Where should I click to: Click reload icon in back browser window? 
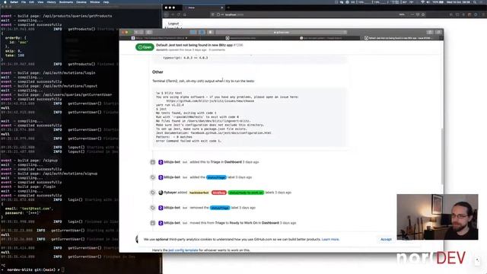[x=178, y=14]
